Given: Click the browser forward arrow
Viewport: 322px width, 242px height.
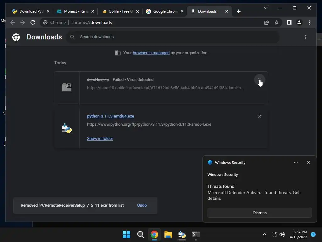Looking at the screenshot, I should point(23,22).
